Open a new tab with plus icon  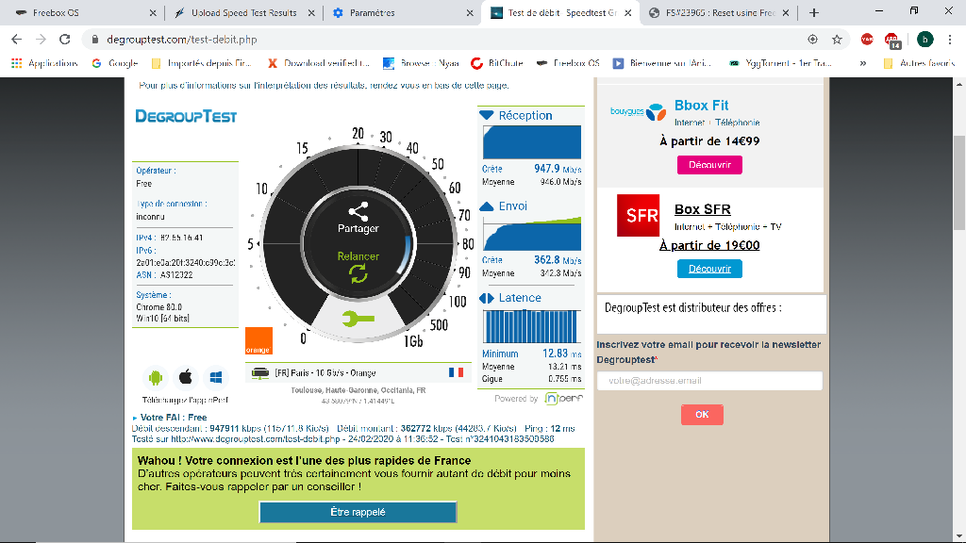[x=814, y=12]
